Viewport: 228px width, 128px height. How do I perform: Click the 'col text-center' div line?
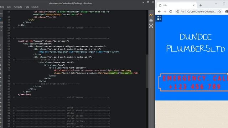67,68
